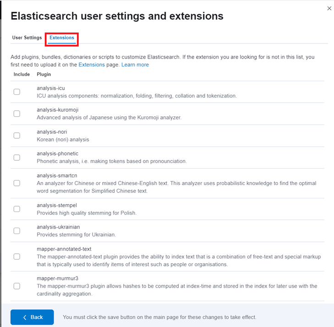Open the Extensions page link
Screen dimensions: 334x327
[x=92, y=65]
